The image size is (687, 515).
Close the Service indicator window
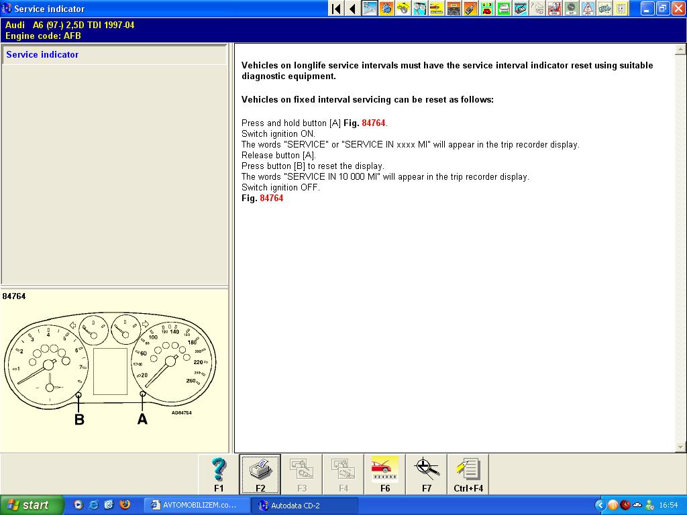click(x=678, y=8)
